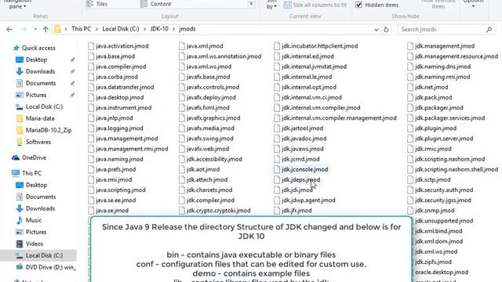Focus the Search jmods field
Image resolution: width=502 pixels, height=282 pixels.
pos(447,30)
